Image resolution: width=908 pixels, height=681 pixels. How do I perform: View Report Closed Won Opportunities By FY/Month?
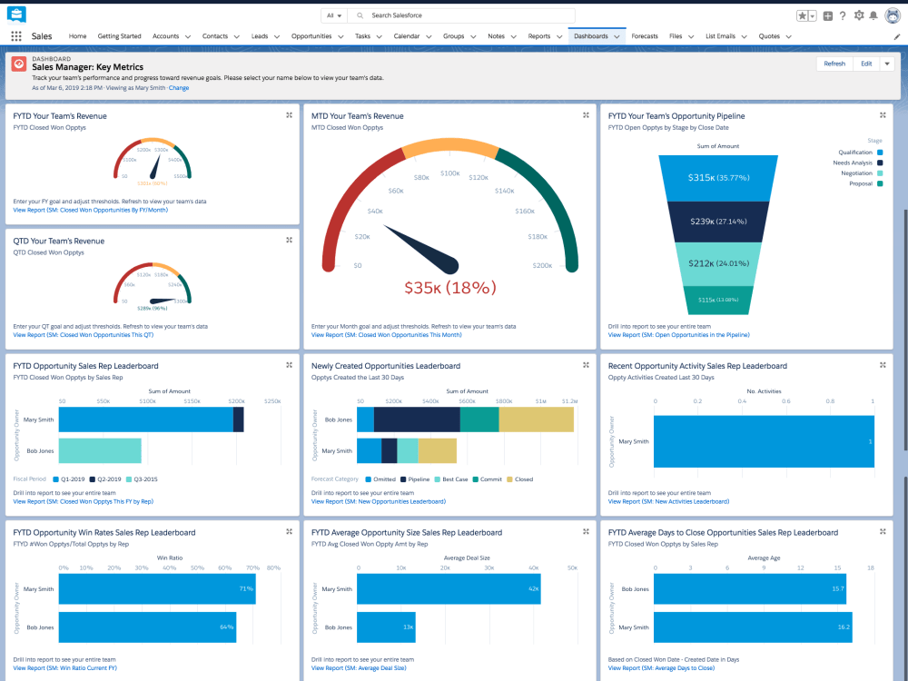click(x=90, y=211)
